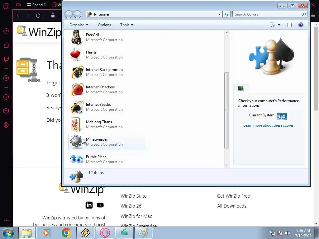Click the Refresh button beside address bar
The width and height of the screenshot is (319, 239).
[x=226, y=14]
